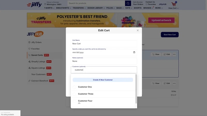Open the second cart's three-dot menu
This screenshot has width=207, height=116.
click(174, 83)
